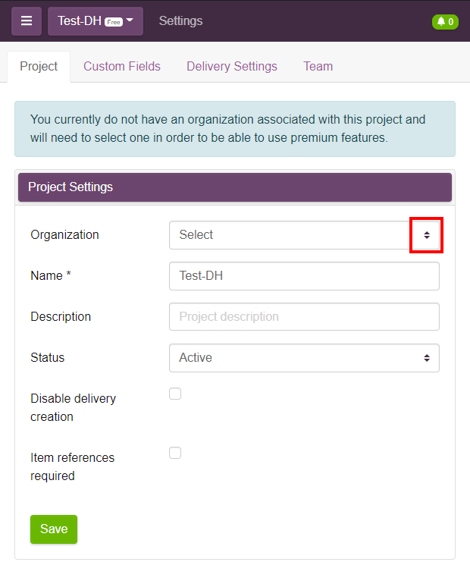470x562 pixels.
Task: Select the Project tab
Action: pyautogui.click(x=39, y=67)
